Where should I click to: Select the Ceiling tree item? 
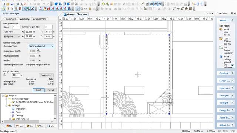pos(19,116)
